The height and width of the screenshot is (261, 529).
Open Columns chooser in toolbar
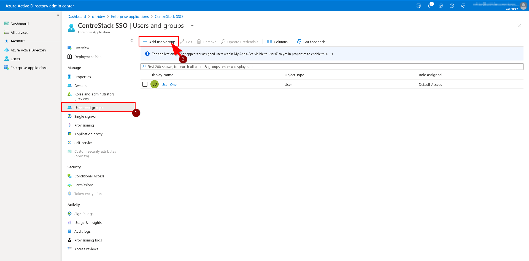277,42
